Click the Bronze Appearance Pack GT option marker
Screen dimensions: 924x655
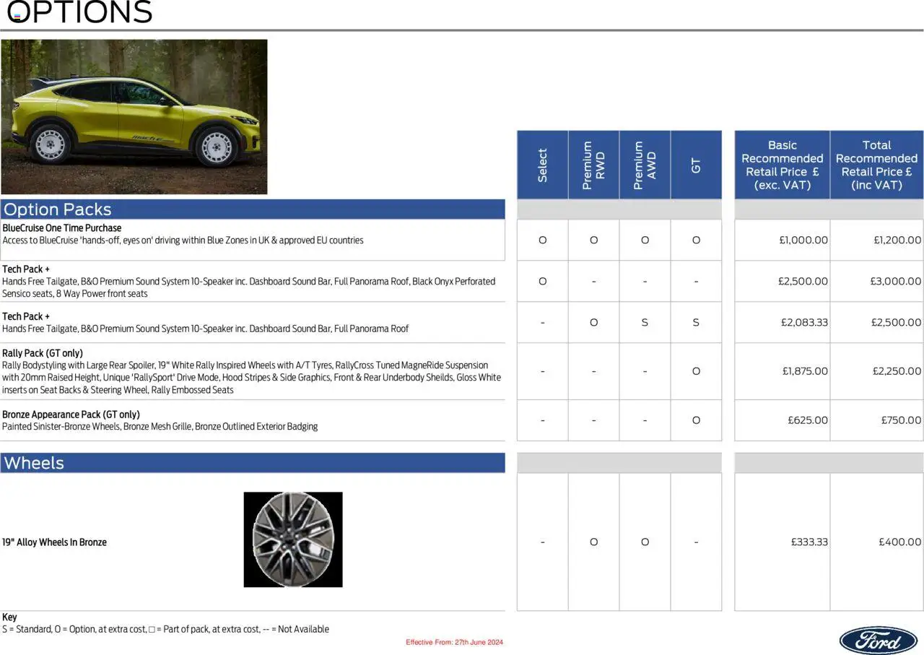click(696, 420)
